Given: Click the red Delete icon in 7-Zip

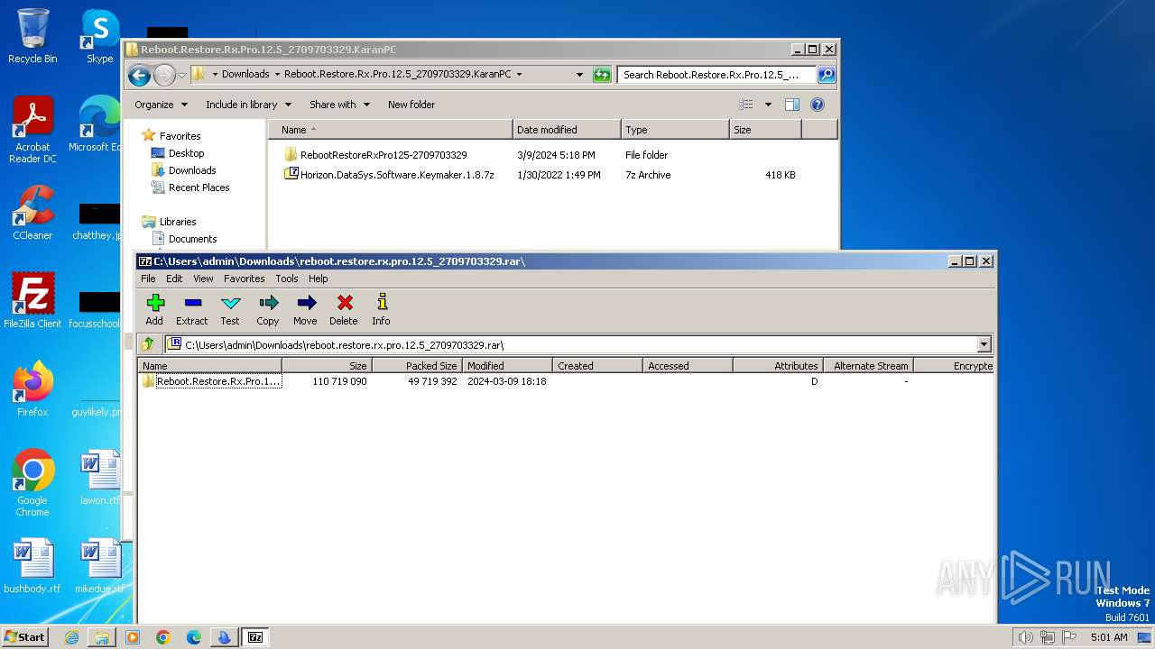Looking at the screenshot, I should click(x=343, y=309).
